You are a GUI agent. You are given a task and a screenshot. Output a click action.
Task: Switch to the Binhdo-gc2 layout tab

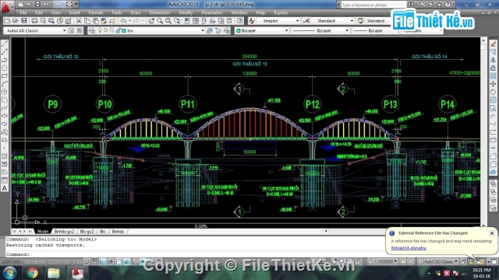(64, 232)
